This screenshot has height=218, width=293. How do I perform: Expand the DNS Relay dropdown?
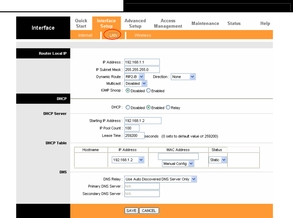(x=160, y=179)
